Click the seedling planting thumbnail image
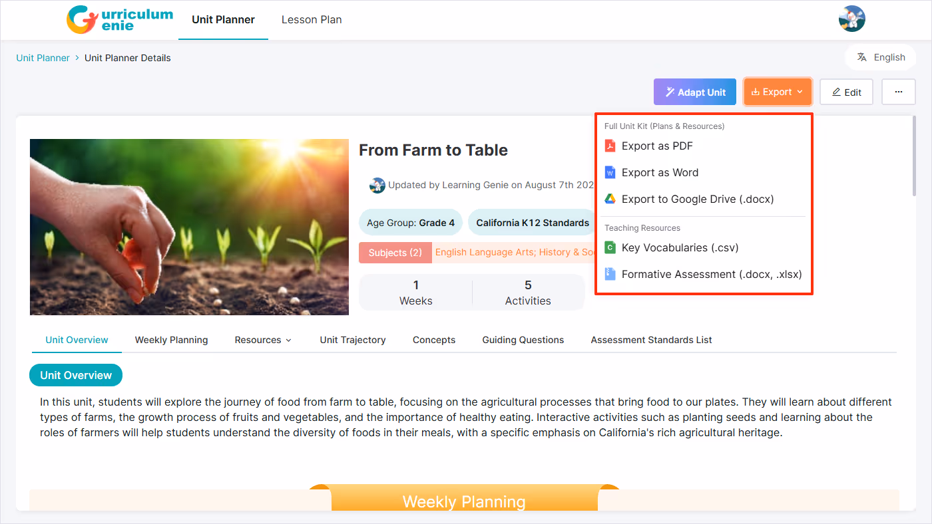932x524 pixels. (x=189, y=227)
